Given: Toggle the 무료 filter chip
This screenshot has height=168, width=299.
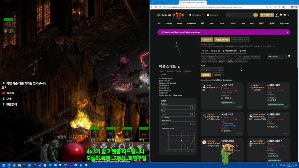Looking at the screenshot, I should click(204, 57).
